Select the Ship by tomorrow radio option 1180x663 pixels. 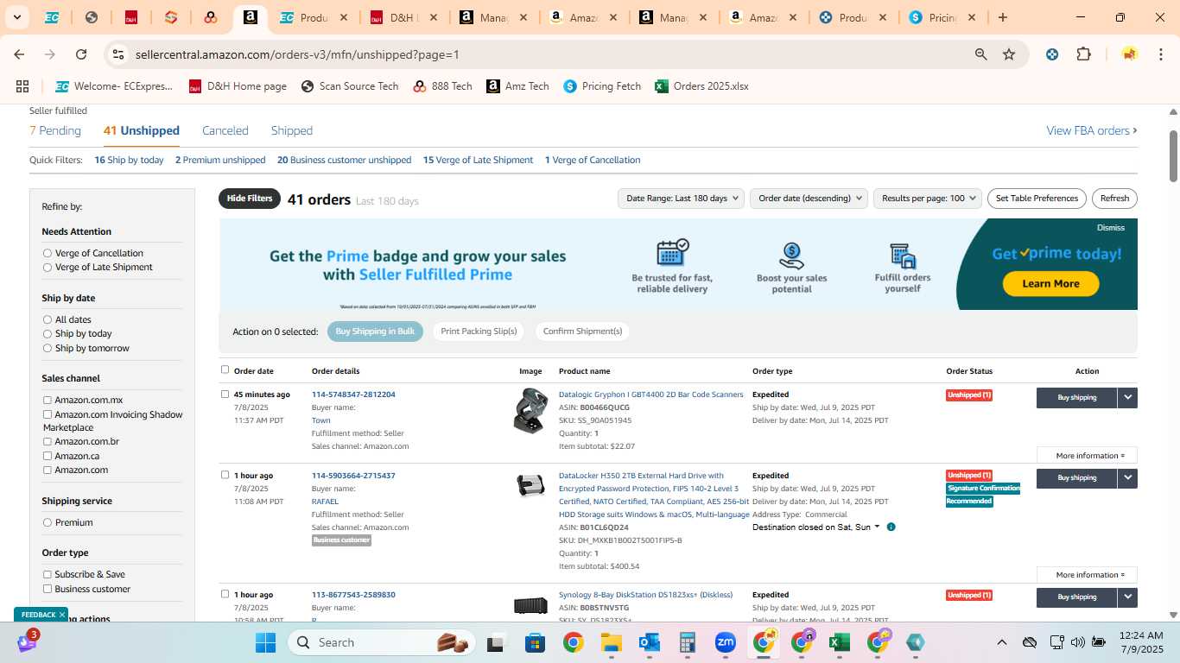click(x=48, y=348)
